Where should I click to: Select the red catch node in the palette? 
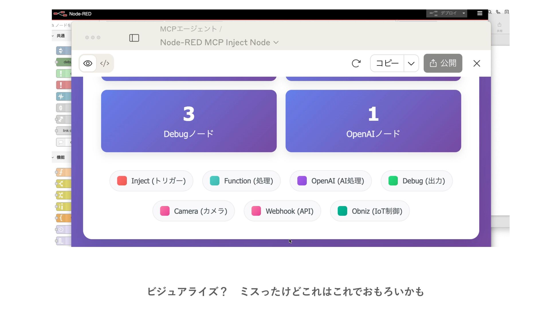click(x=64, y=85)
